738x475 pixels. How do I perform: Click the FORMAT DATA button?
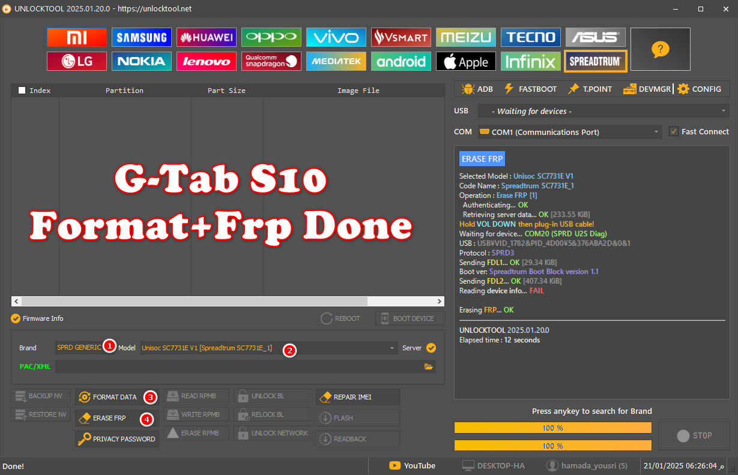point(117,397)
